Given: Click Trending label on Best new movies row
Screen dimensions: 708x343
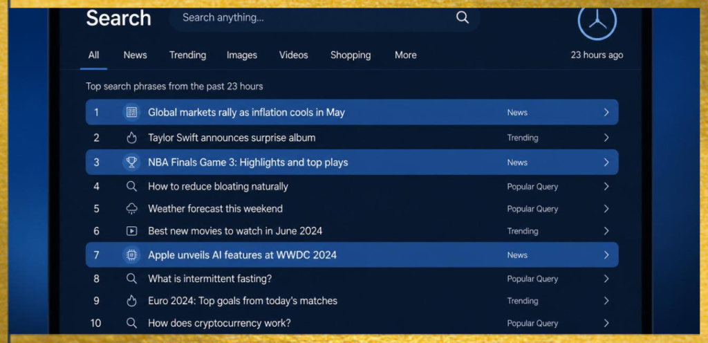Looking at the screenshot, I should (523, 231).
